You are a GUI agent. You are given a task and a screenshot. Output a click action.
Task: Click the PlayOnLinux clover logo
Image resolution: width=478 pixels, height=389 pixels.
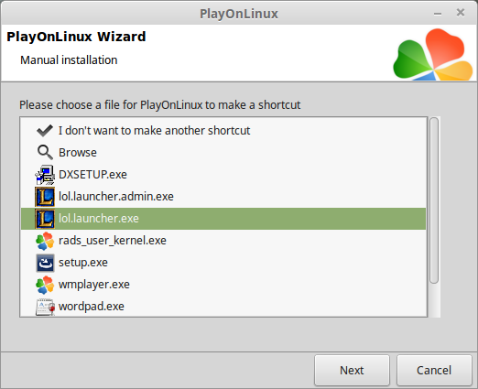pyautogui.click(x=433, y=54)
